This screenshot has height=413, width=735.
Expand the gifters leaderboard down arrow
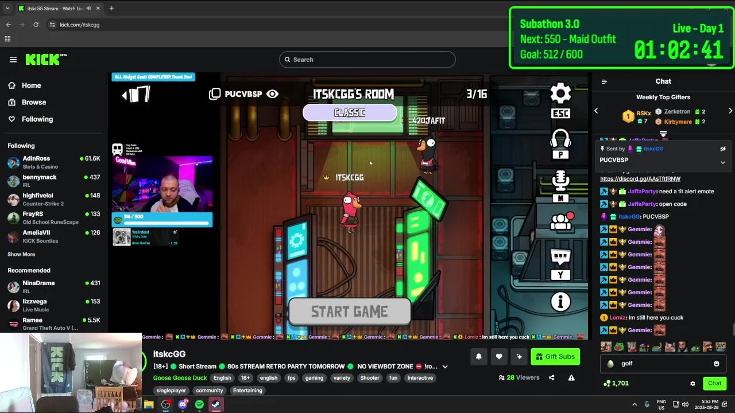(663, 134)
